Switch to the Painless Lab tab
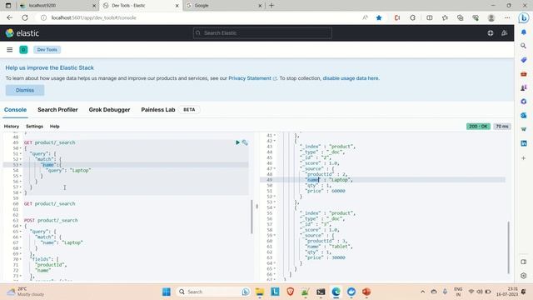Viewport: 533px width, 300px height. [x=158, y=110]
